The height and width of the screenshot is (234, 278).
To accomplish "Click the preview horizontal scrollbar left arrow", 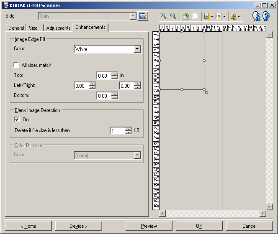I will [162, 213].
